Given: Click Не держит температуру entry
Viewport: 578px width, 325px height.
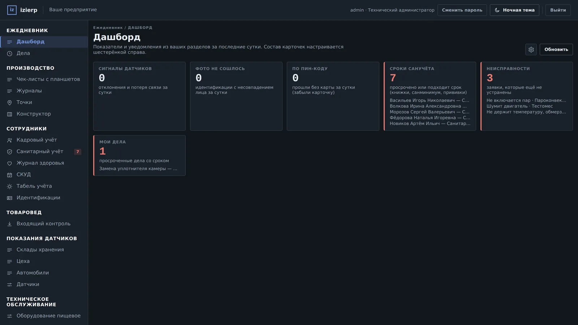Looking at the screenshot, I should pos(526,112).
